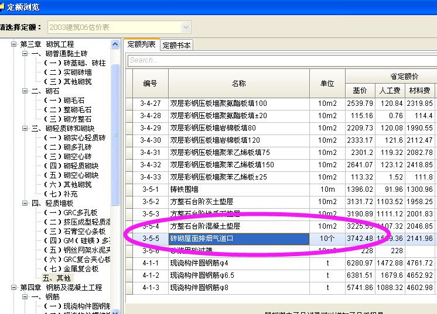Select tree item (一)GRC多孔板
The width and height of the screenshot is (437, 314).
point(70,213)
